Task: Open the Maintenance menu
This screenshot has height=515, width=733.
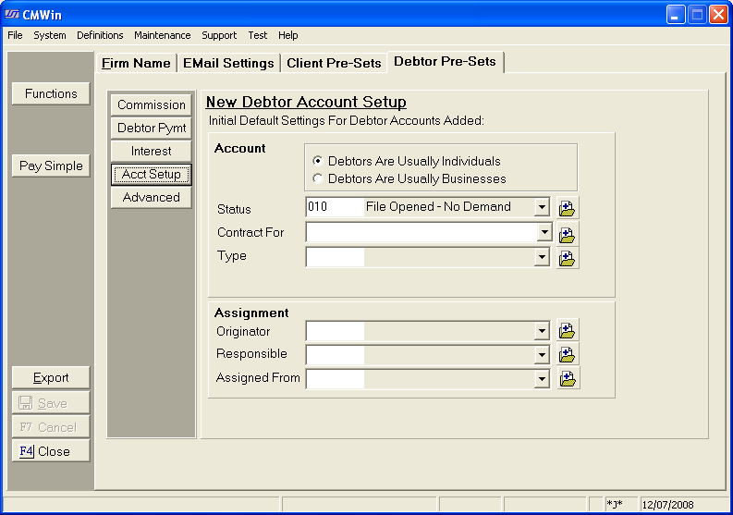Action: pos(162,35)
